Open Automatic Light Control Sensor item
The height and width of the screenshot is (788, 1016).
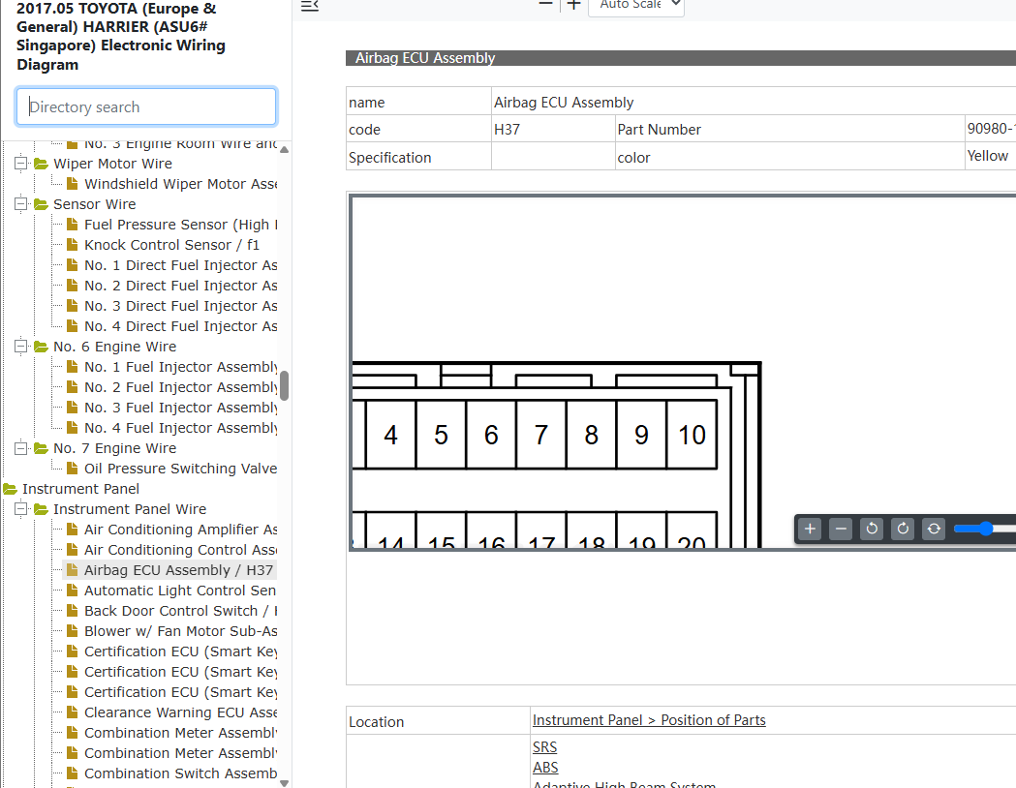click(x=180, y=591)
